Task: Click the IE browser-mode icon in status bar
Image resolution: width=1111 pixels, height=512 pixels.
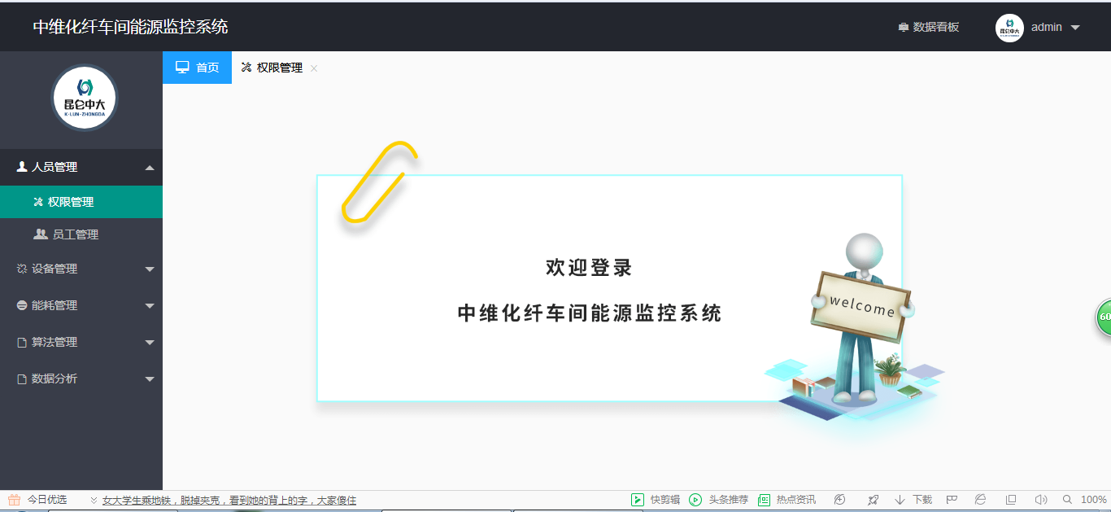Action: tap(981, 500)
